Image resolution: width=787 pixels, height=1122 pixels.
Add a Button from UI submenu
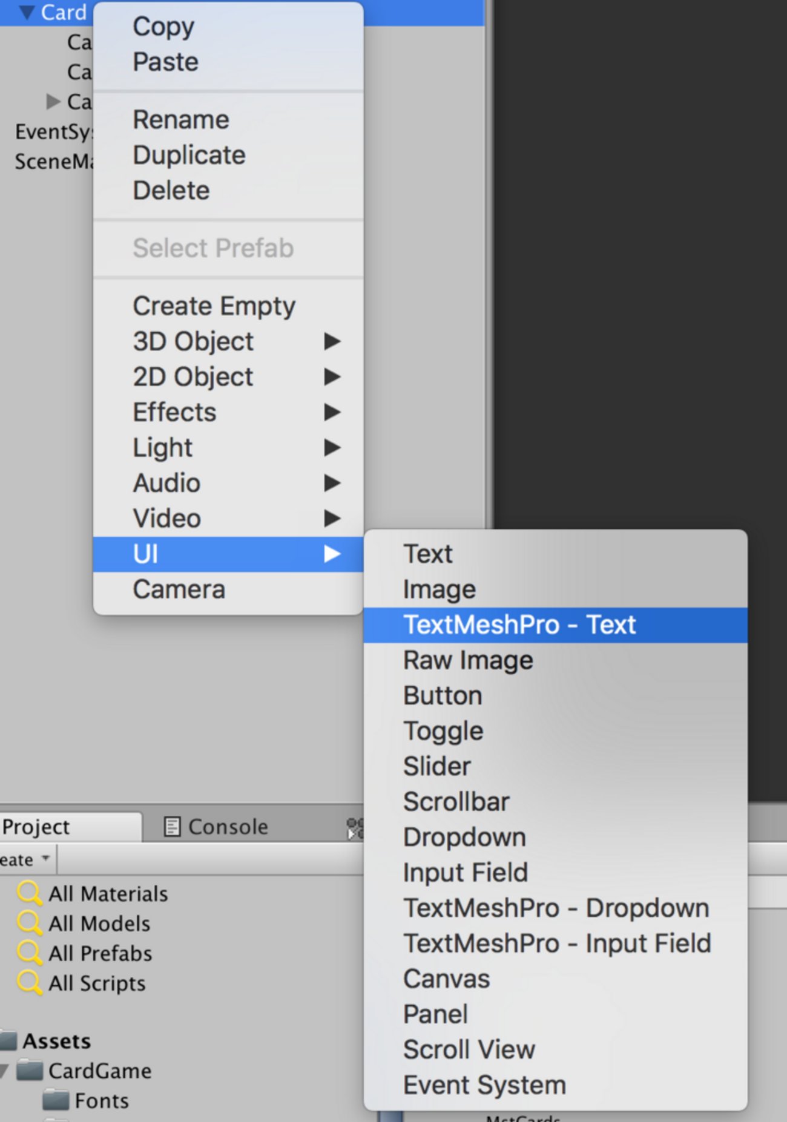coord(443,696)
